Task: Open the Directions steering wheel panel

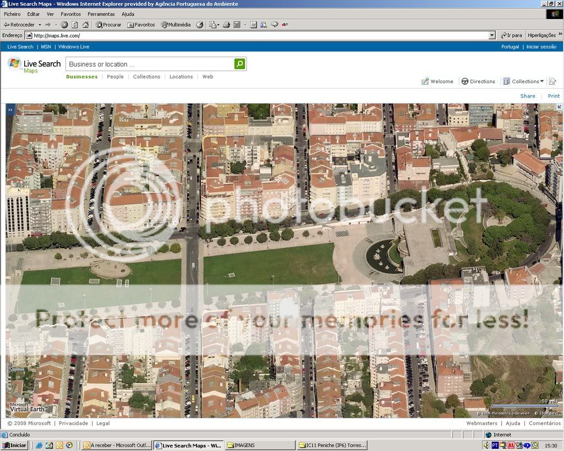Action: tap(478, 81)
